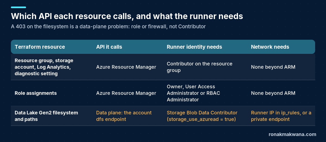Click the 'Network needs' column header
This screenshot has height=142, width=326.
(270, 47)
